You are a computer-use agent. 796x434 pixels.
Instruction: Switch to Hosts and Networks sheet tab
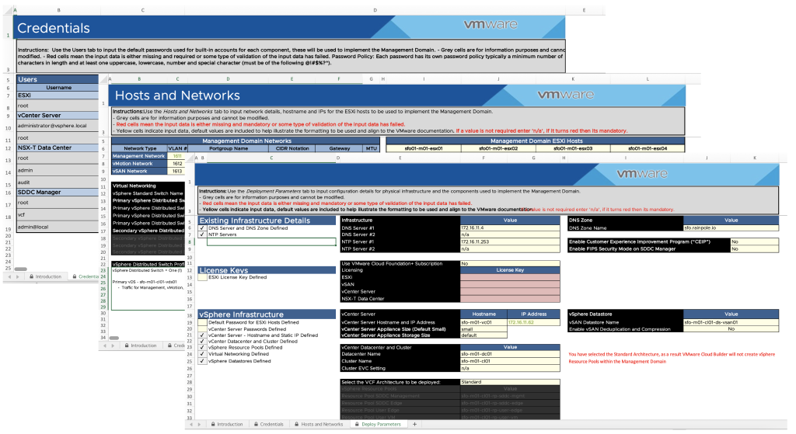pos(319,425)
